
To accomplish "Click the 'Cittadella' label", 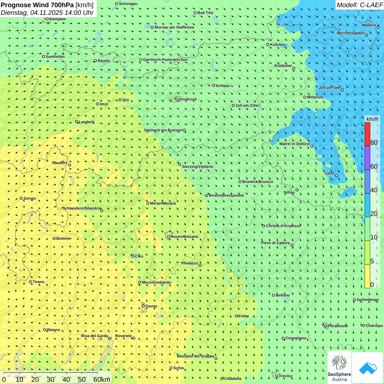I will click(233, 379).
